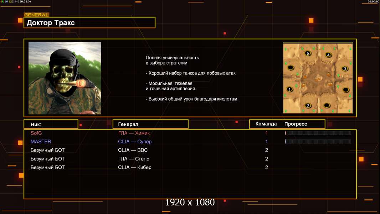Click the desert map preview center

(318, 78)
